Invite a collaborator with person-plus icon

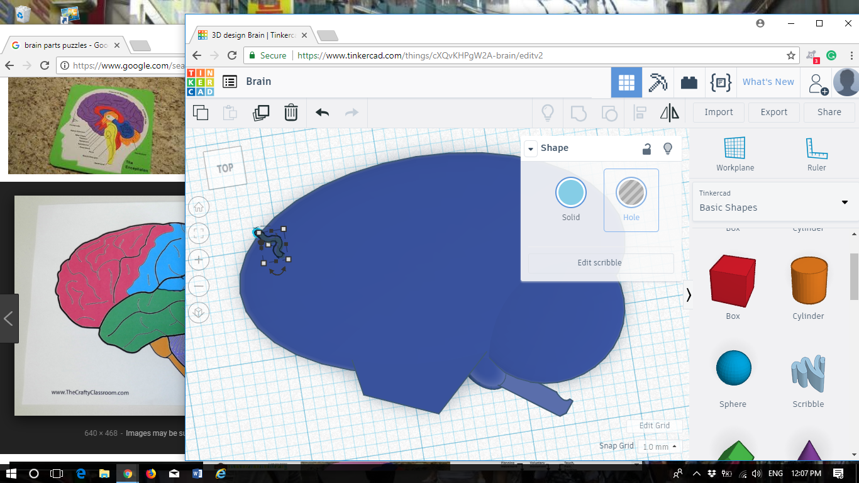818,84
